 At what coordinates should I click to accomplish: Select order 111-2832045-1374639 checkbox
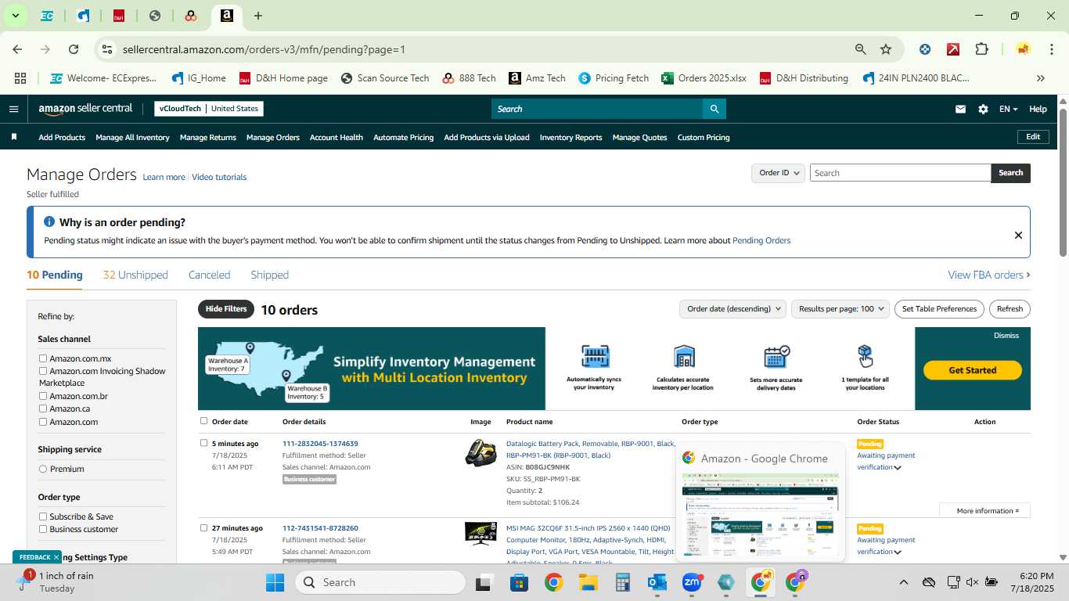[204, 443]
